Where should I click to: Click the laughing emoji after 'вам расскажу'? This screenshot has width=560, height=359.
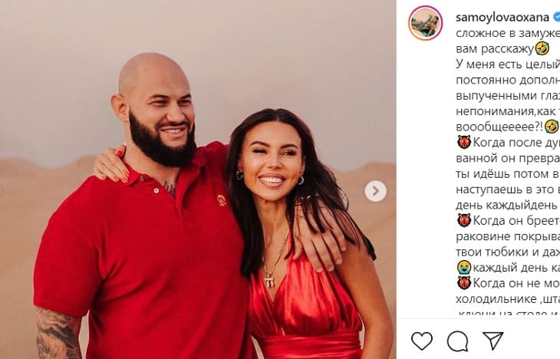point(542,48)
